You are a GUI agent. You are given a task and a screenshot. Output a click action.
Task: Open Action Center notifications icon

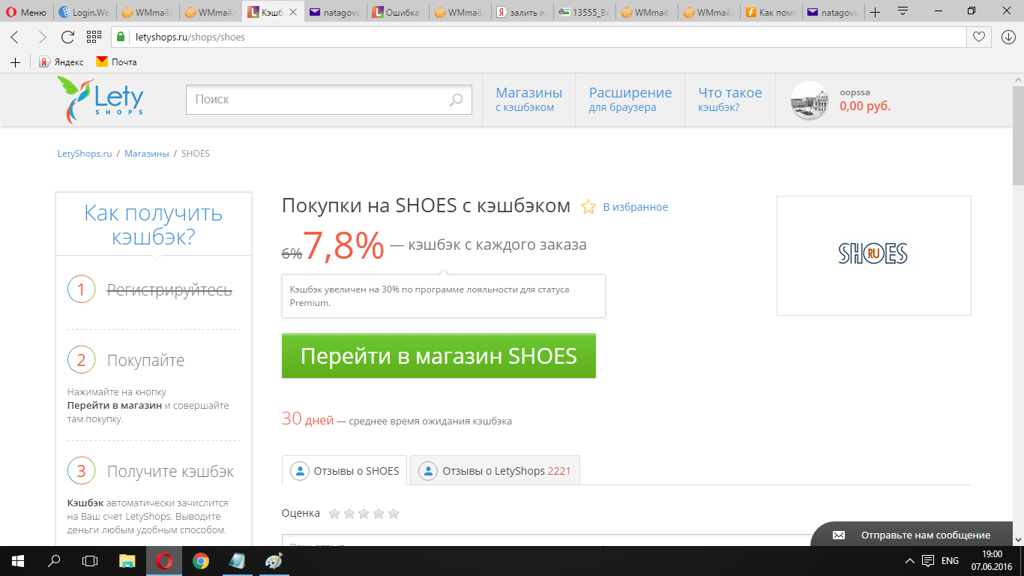(928, 560)
